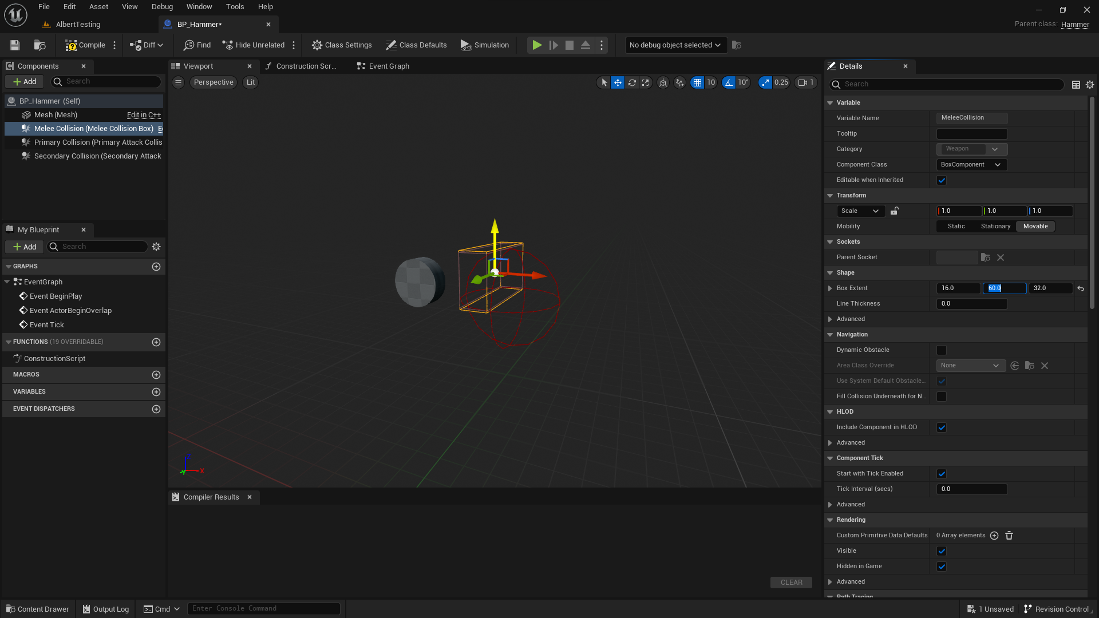Click the Browse to asset icon
The width and height of the screenshot is (1099, 618).
[39, 45]
